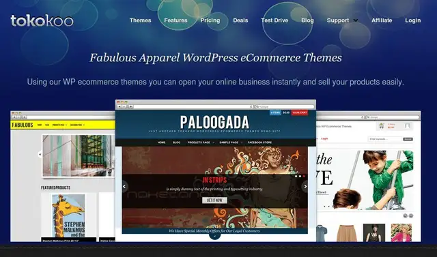The width and height of the screenshot is (437, 257).
Task: Expand SAMPLE PAGE in Paloogada navigation
Action: pyautogui.click(x=231, y=142)
